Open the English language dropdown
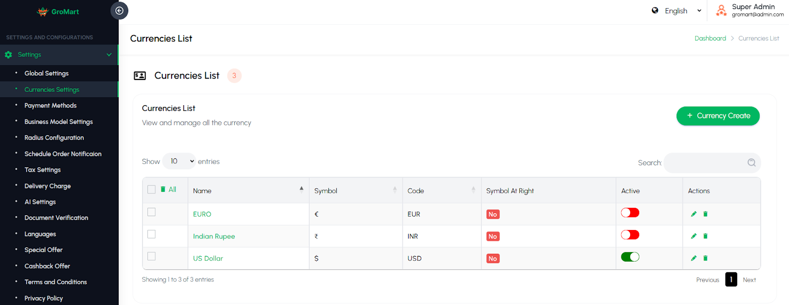 click(x=677, y=11)
